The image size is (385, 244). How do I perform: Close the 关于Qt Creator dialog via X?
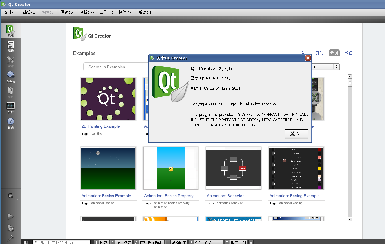308,58
